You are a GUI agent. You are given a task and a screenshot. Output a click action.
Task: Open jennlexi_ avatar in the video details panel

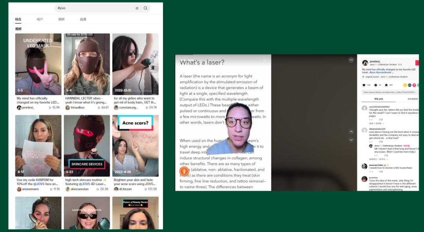pyautogui.click(x=365, y=63)
